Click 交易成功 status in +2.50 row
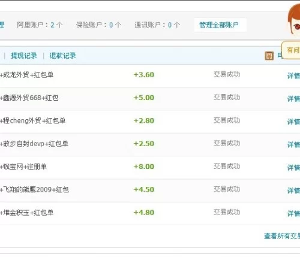This screenshot has width=300, height=257. click(x=227, y=143)
